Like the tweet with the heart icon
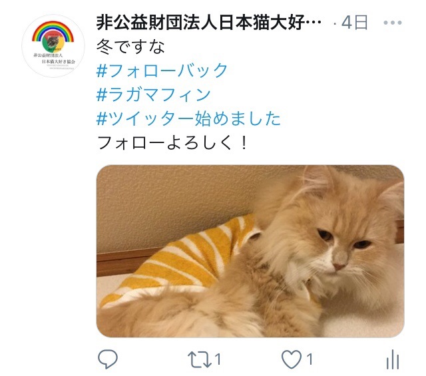Screen dimensions: 426x376 [292, 359]
